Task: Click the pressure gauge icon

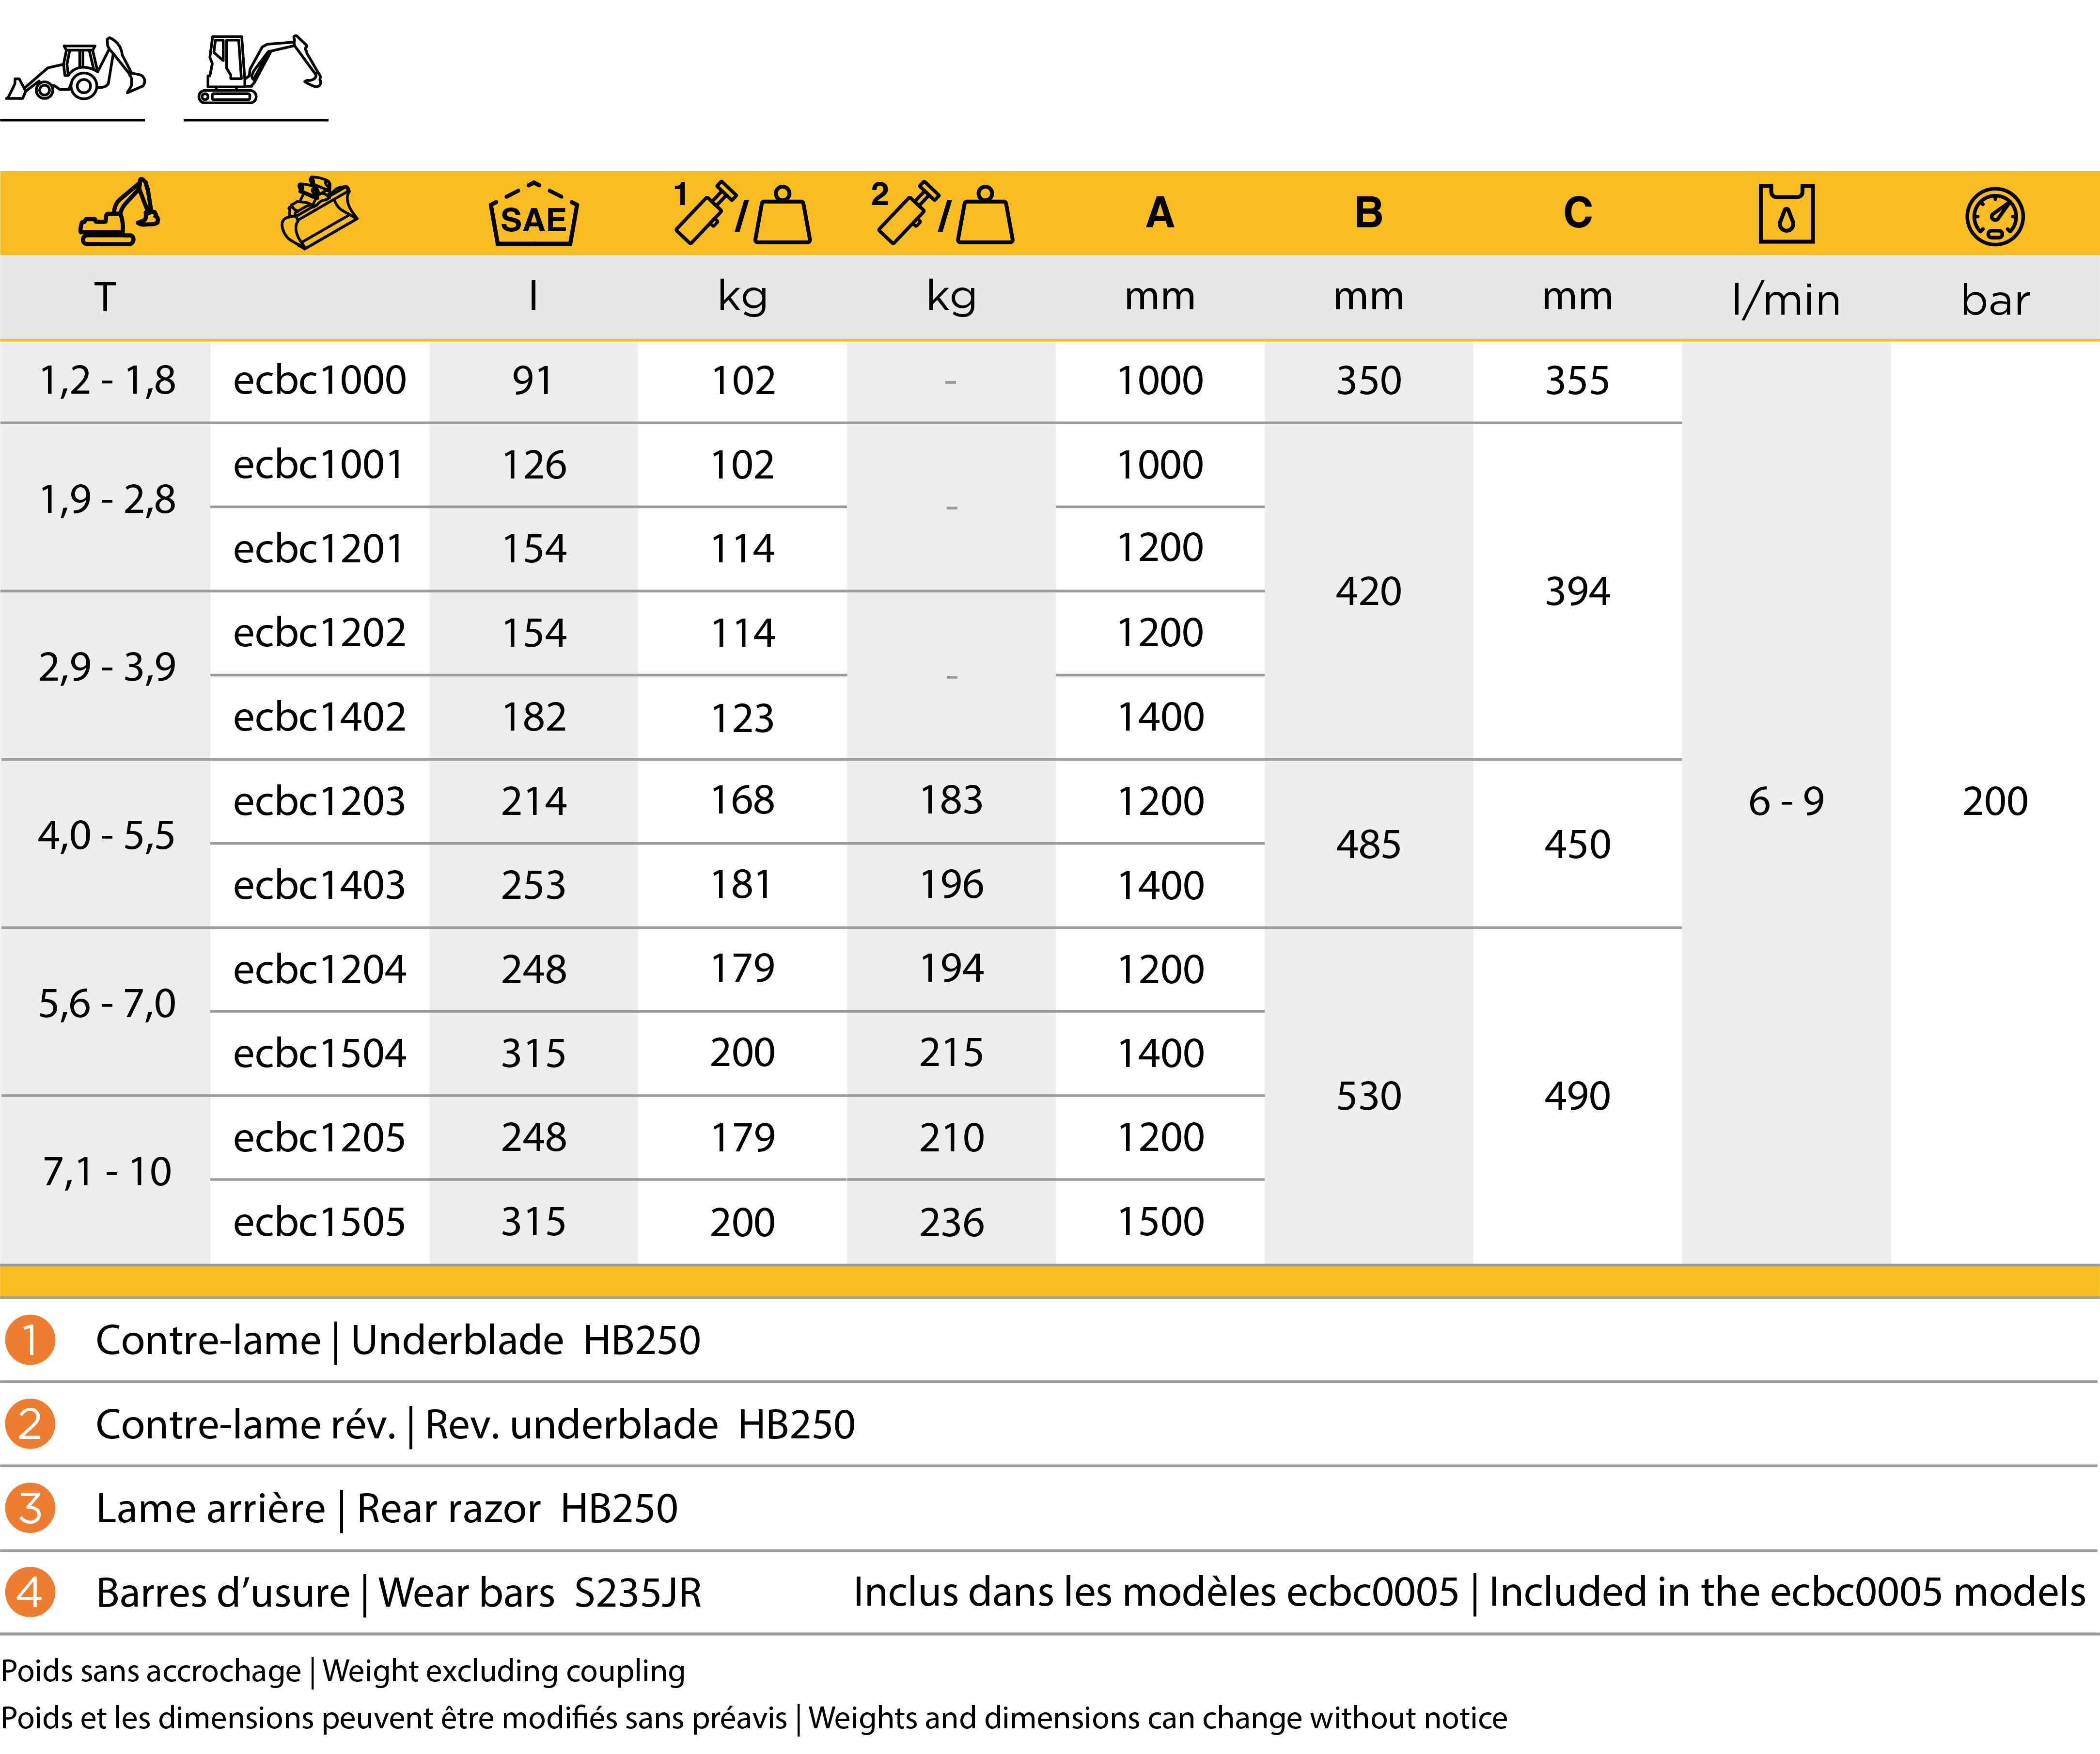Action: [x=1995, y=215]
